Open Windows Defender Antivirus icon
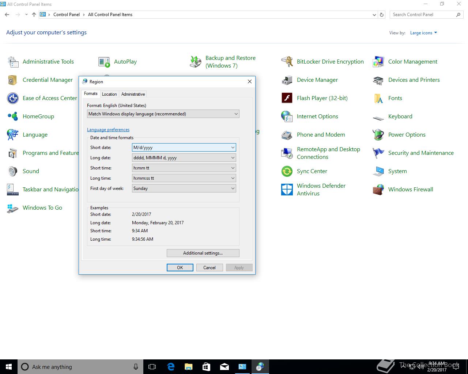 pyautogui.click(x=287, y=190)
